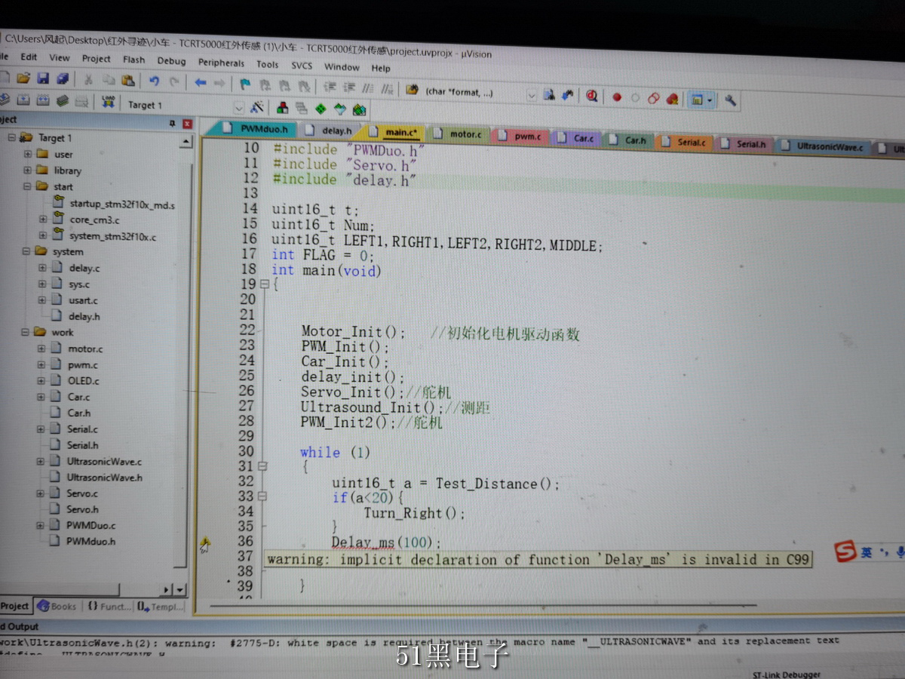Screen dimensions: 905x679
Task: Fold the while block at line 31
Action: 262,466
